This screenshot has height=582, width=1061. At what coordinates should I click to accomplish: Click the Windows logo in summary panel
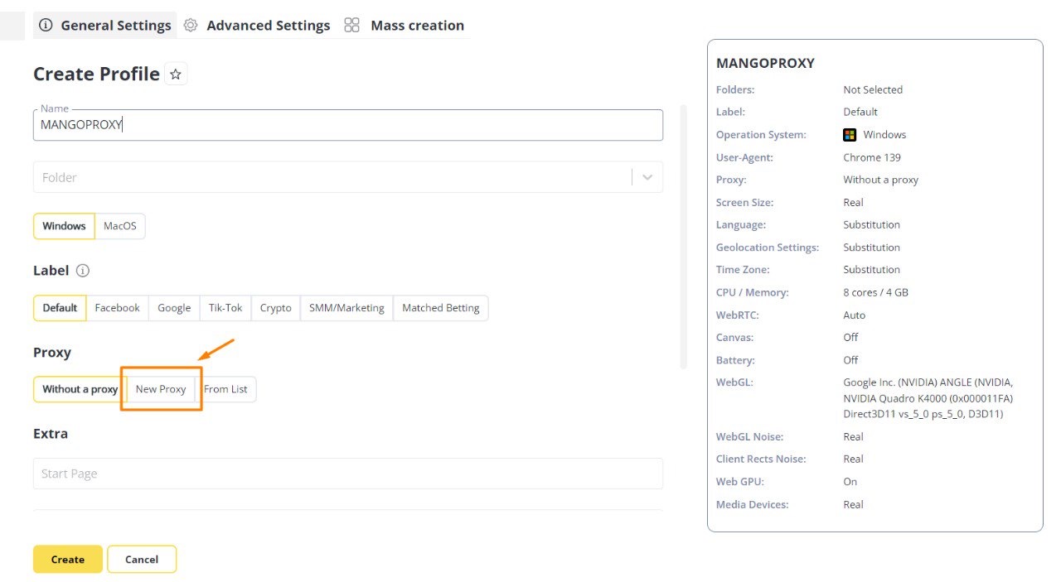click(850, 135)
